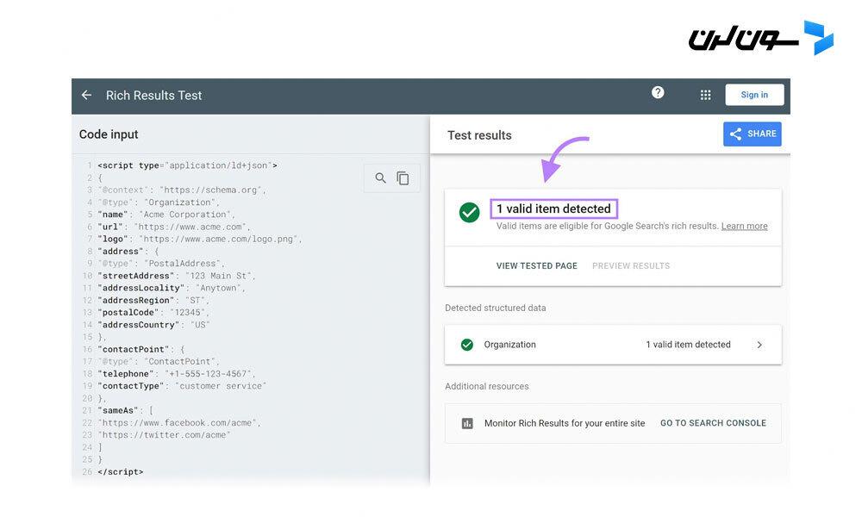The width and height of the screenshot is (862, 517).
Task: Click the Sabzlearn logo at top right
Action: pos(761,38)
